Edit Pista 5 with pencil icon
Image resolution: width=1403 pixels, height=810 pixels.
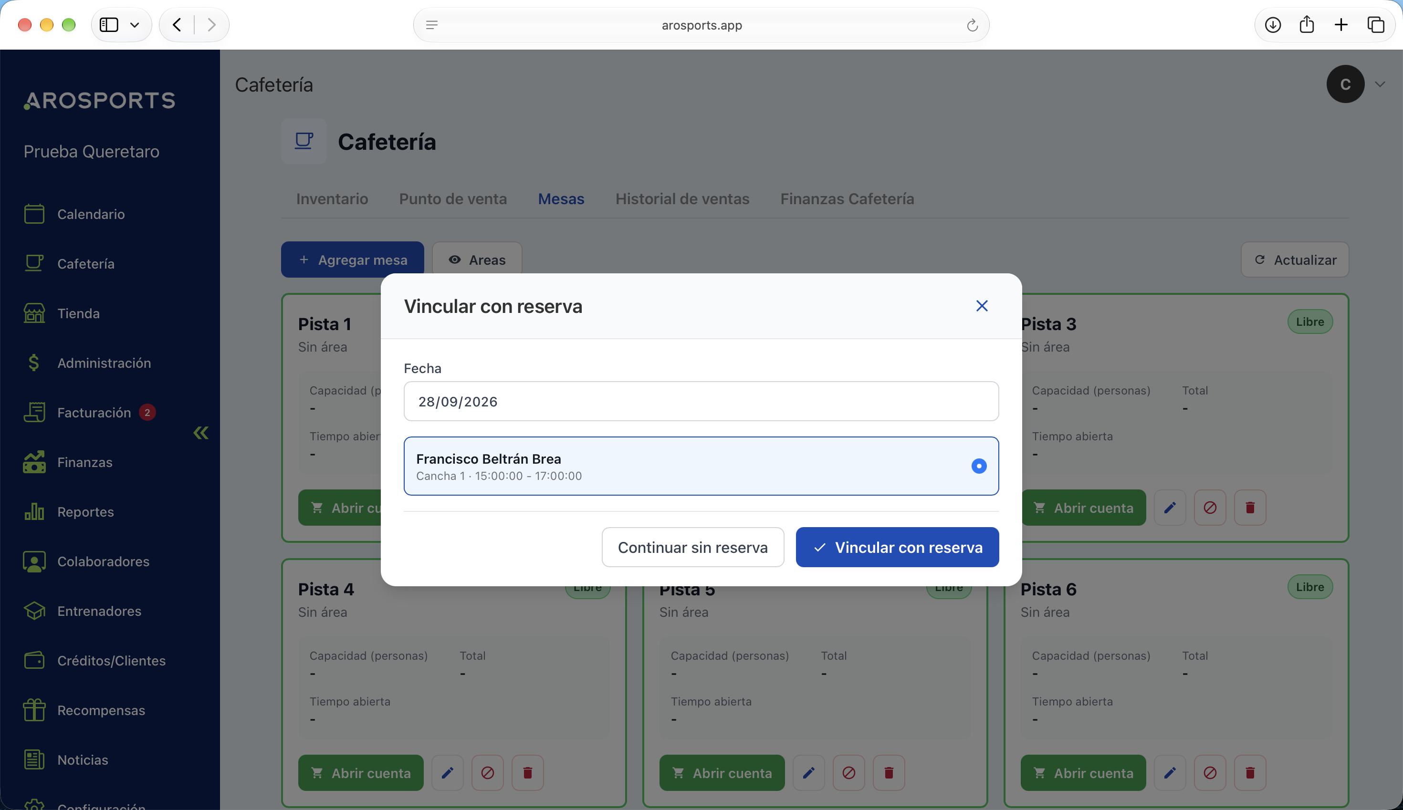808,773
